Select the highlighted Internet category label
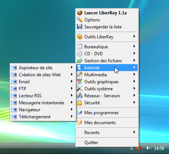This screenshot has height=154, width=169. 92,68
